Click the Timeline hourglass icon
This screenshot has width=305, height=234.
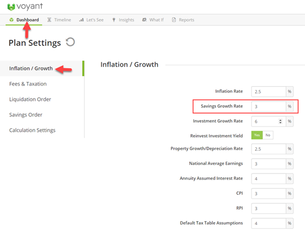click(49, 20)
